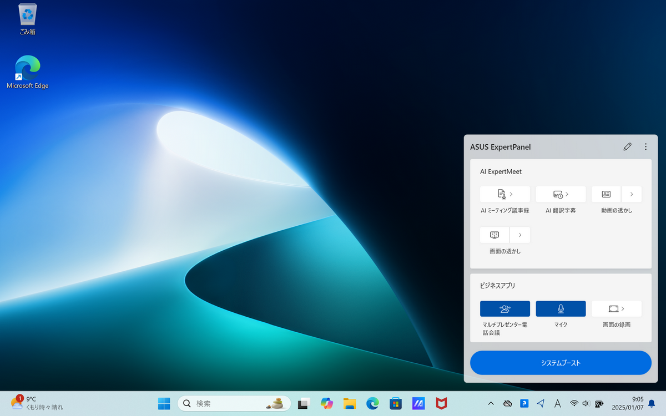Viewport: 666px width, 416px height.
Task: Open Copilot from the taskbar
Action: (327, 404)
